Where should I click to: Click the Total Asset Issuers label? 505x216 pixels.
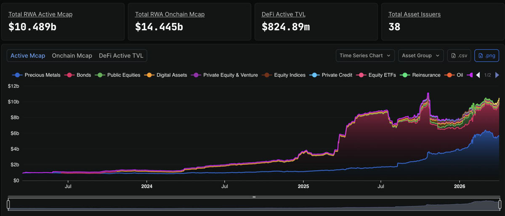point(415,14)
